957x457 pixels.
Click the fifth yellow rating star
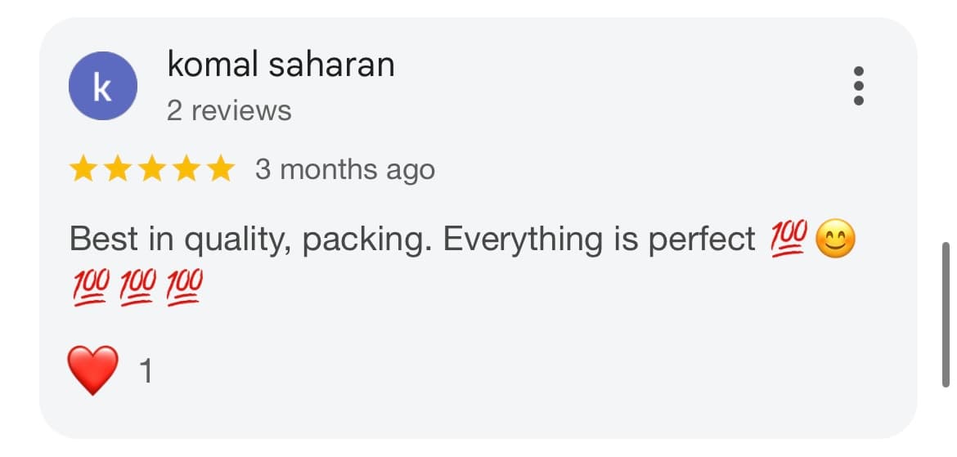tap(219, 170)
